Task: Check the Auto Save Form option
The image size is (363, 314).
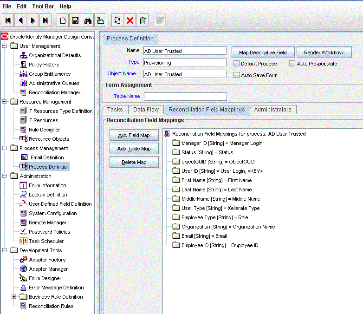Action: tap(237, 75)
